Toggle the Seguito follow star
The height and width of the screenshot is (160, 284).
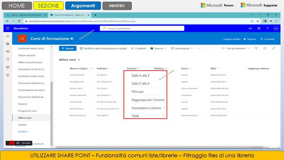click(x=245, y=39)
